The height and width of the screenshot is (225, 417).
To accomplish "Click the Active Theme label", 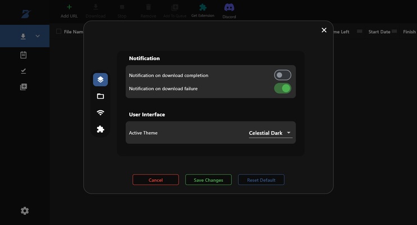I will pos(143,133).
